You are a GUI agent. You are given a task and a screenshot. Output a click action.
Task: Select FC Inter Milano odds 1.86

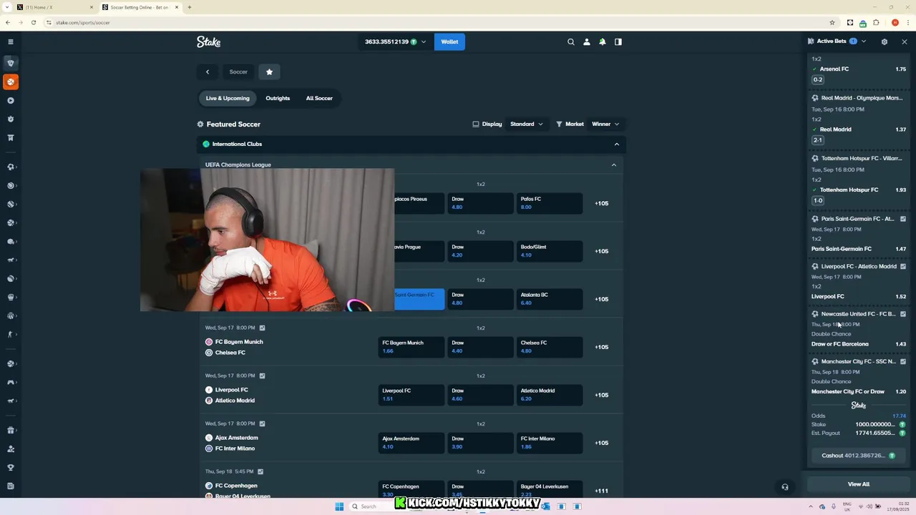pyautogui.click(x=549, y=443)
